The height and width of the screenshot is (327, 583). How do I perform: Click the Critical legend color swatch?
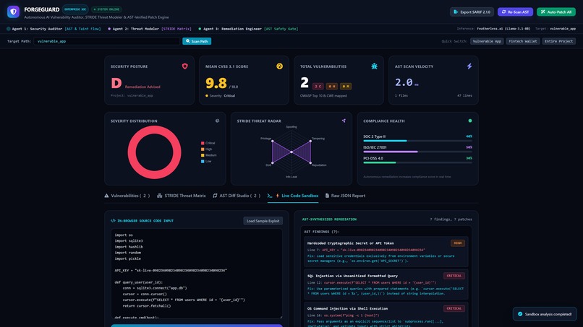(203, 143)
